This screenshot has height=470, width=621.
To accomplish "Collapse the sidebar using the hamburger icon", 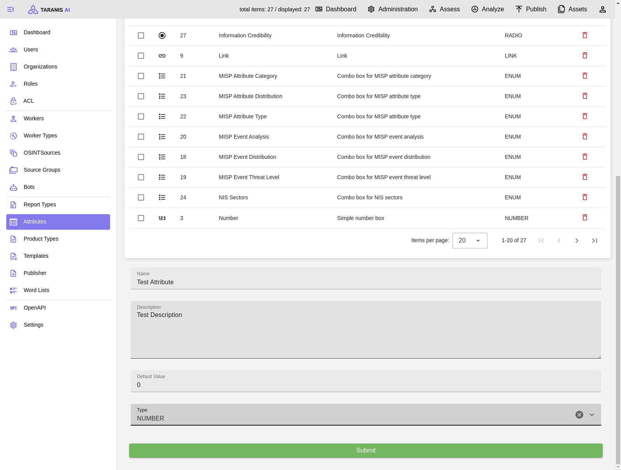I will 11,9.
